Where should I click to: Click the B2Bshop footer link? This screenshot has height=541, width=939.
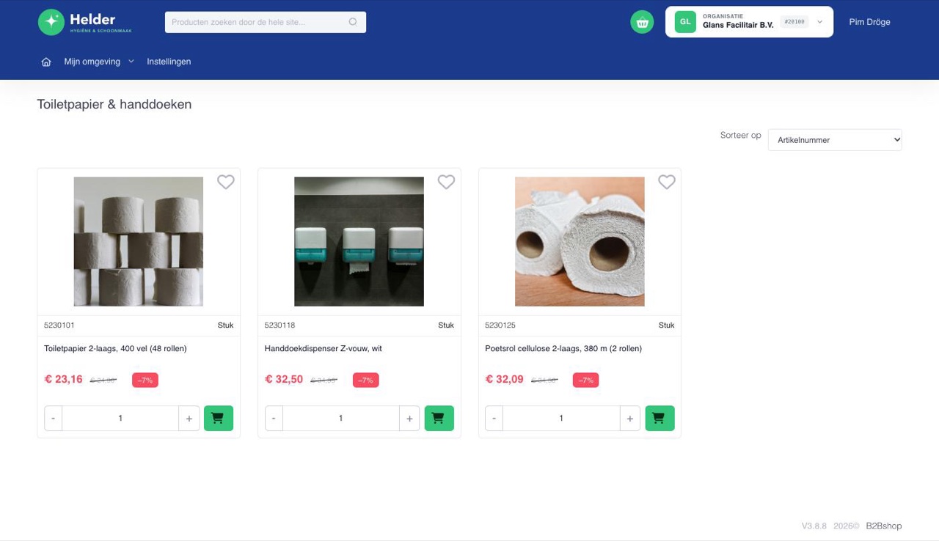pyautogui.click(x=884, y=526)
